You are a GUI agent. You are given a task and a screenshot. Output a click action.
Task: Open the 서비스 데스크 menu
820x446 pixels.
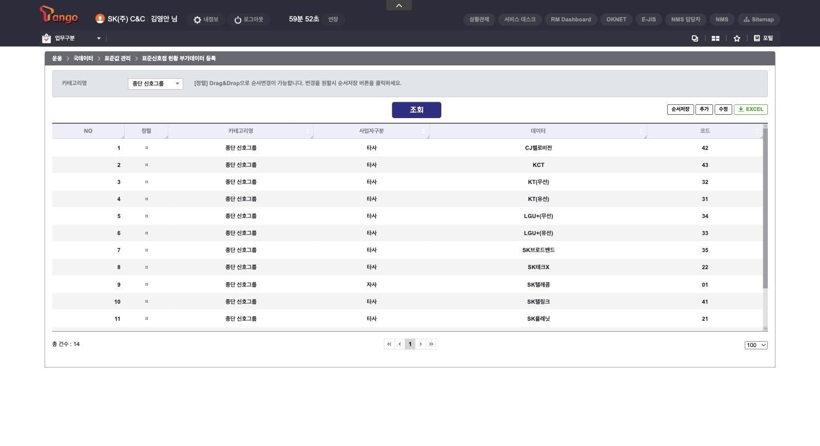pyautogui.click(x=520, y=19)
